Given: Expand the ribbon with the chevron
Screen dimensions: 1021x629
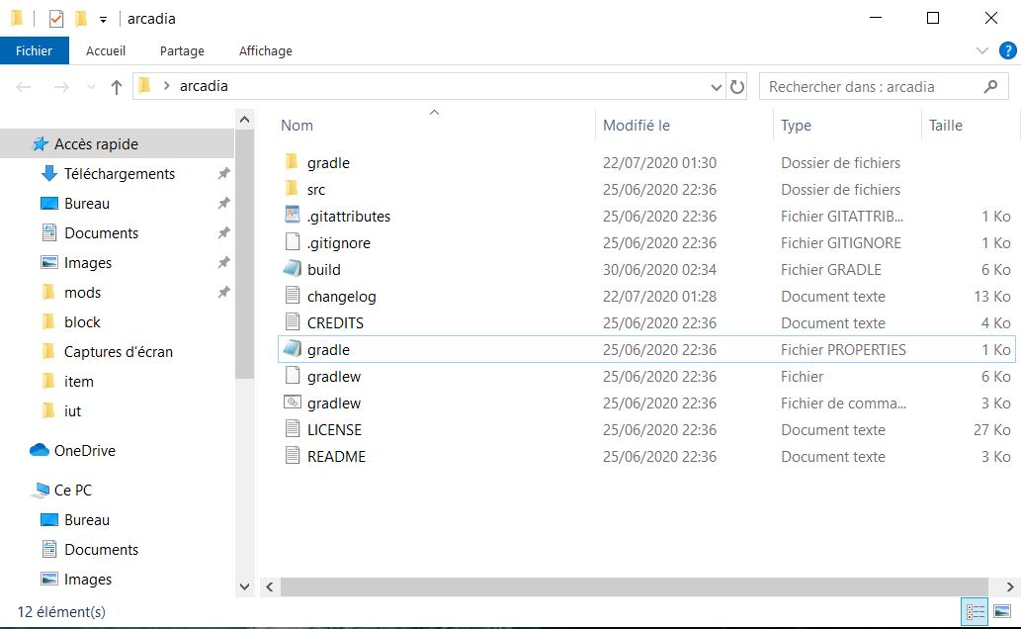Looking at the screenshot, I should point(982,50).
